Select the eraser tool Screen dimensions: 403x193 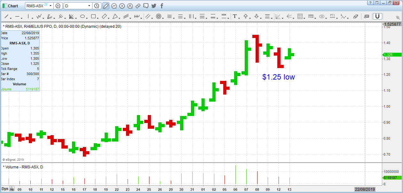coord(356,16)
